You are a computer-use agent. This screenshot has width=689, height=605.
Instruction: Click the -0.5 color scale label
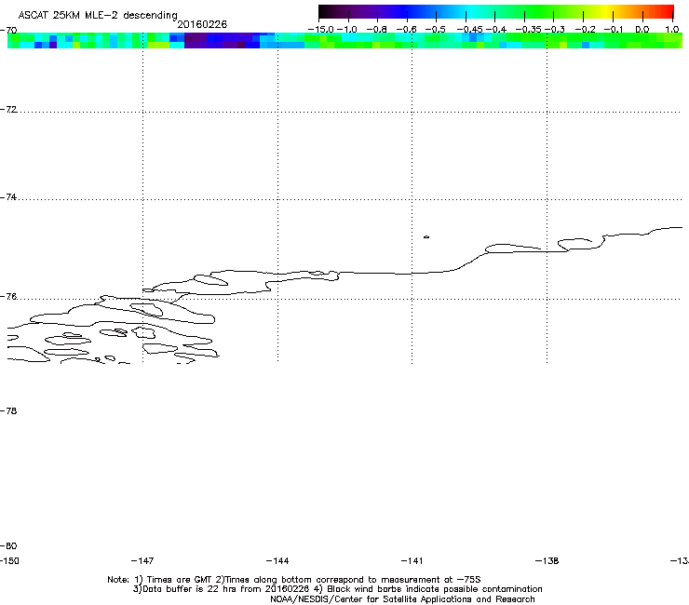436,30
